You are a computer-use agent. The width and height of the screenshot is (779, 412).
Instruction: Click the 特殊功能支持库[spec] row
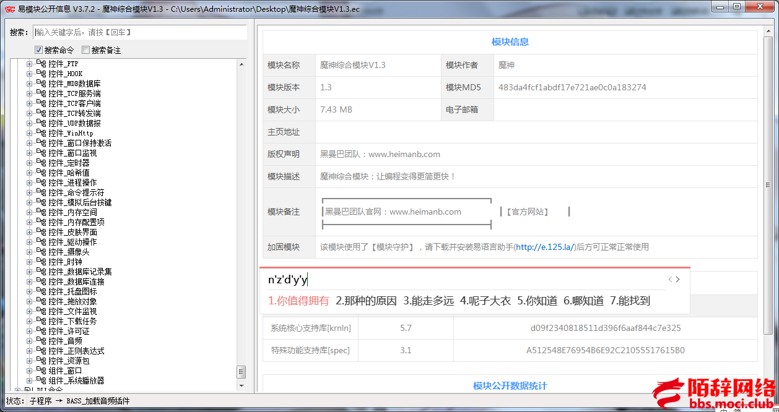click(510, 350)
